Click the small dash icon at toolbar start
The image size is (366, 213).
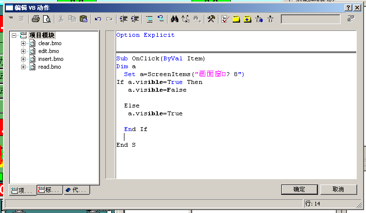(11, 18)
